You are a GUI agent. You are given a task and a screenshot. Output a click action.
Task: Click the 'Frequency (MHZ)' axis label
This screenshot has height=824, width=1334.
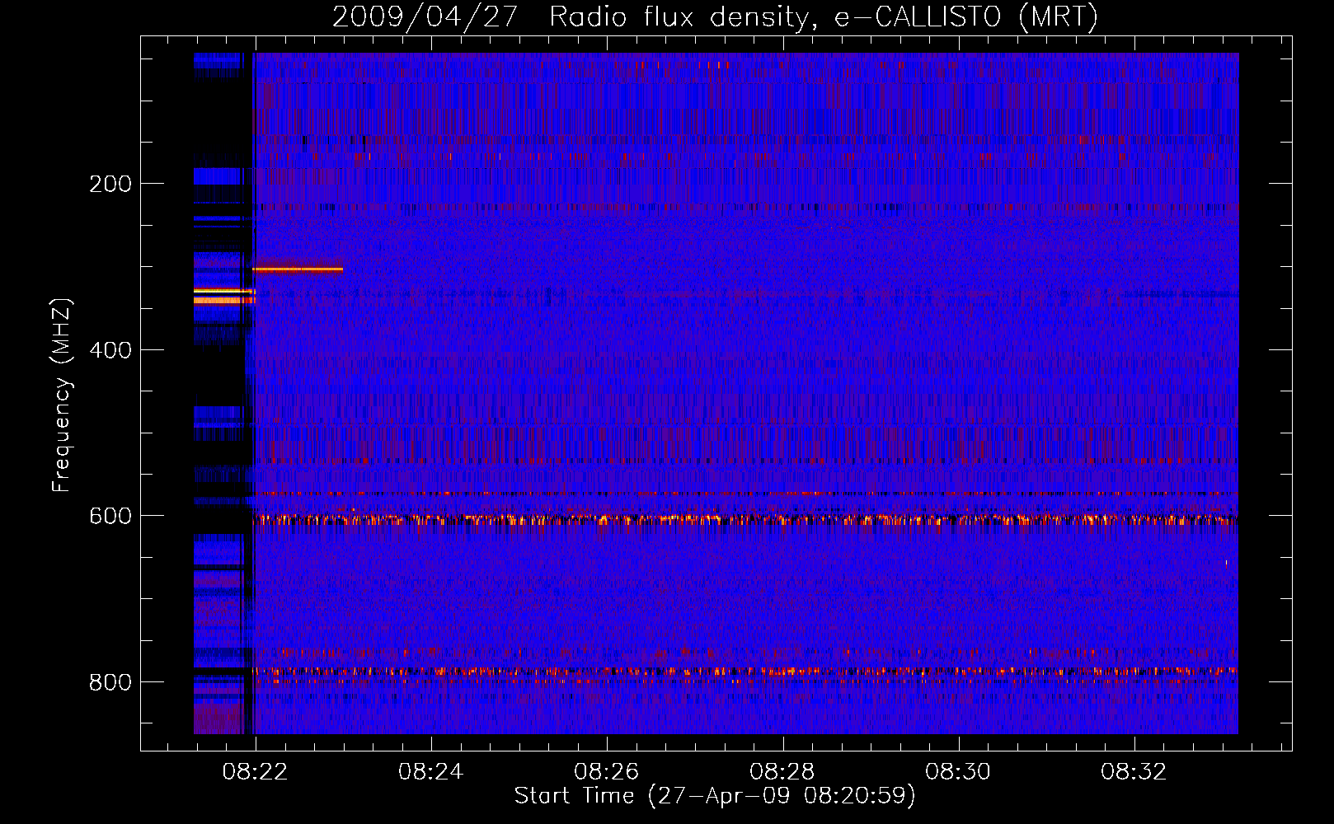(x=62, y=396)
